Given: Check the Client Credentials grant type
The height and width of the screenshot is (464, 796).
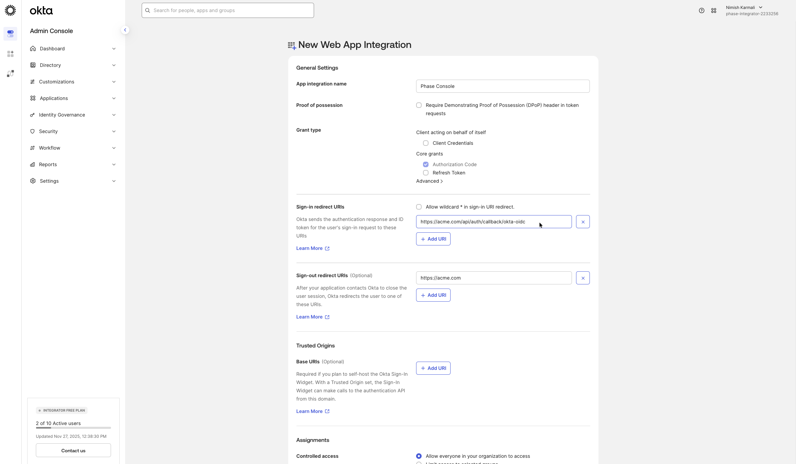Looking at the screenshot, I should (426, 143).
